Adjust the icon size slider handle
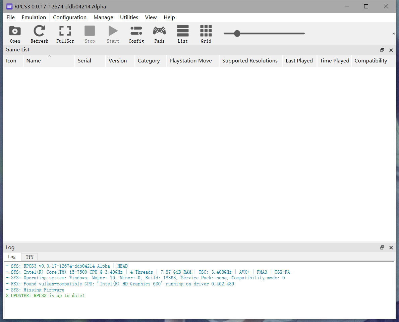 click(237, 33)
